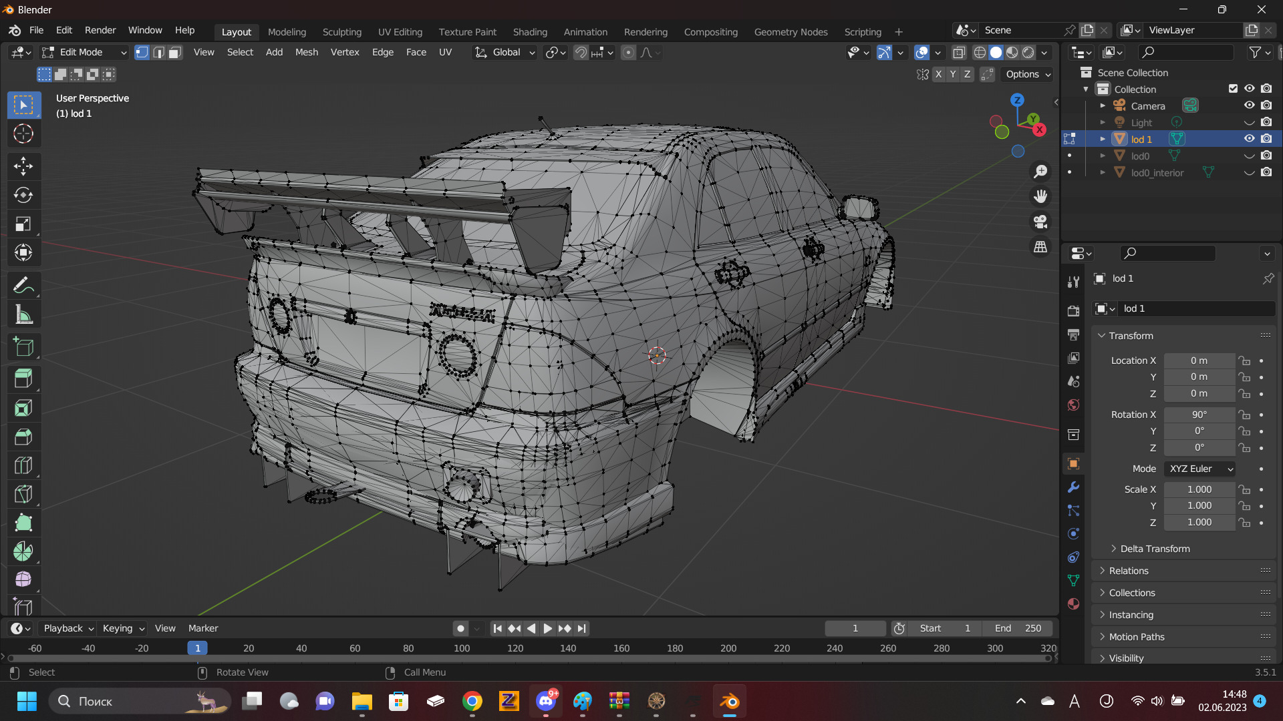
Task: Toggle camera view in viewport
Action: click(1040, 222)
